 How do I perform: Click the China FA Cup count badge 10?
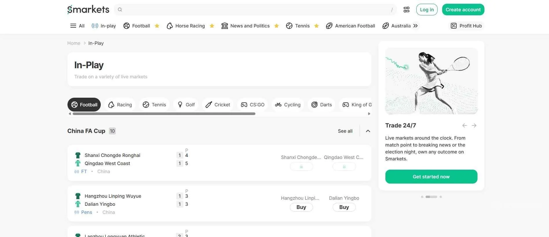click(112, 131)
